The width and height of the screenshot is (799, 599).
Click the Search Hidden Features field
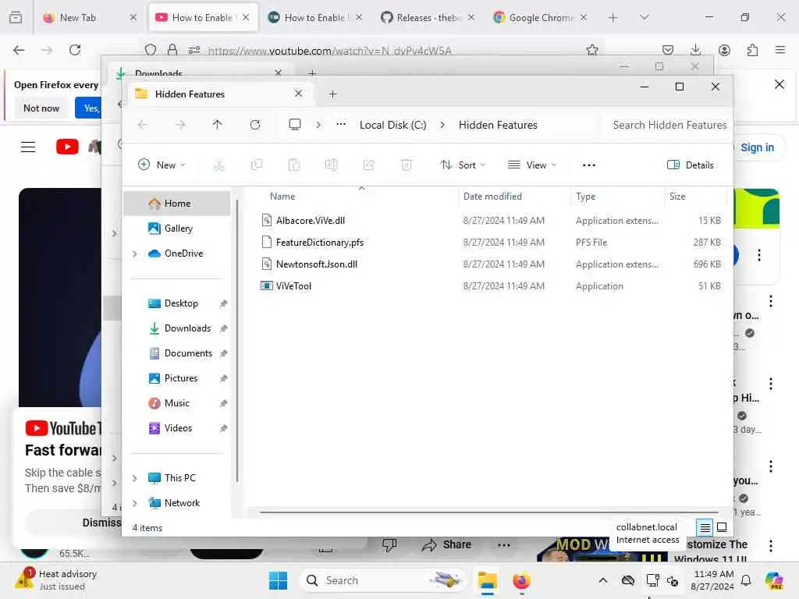click(669, 125)
